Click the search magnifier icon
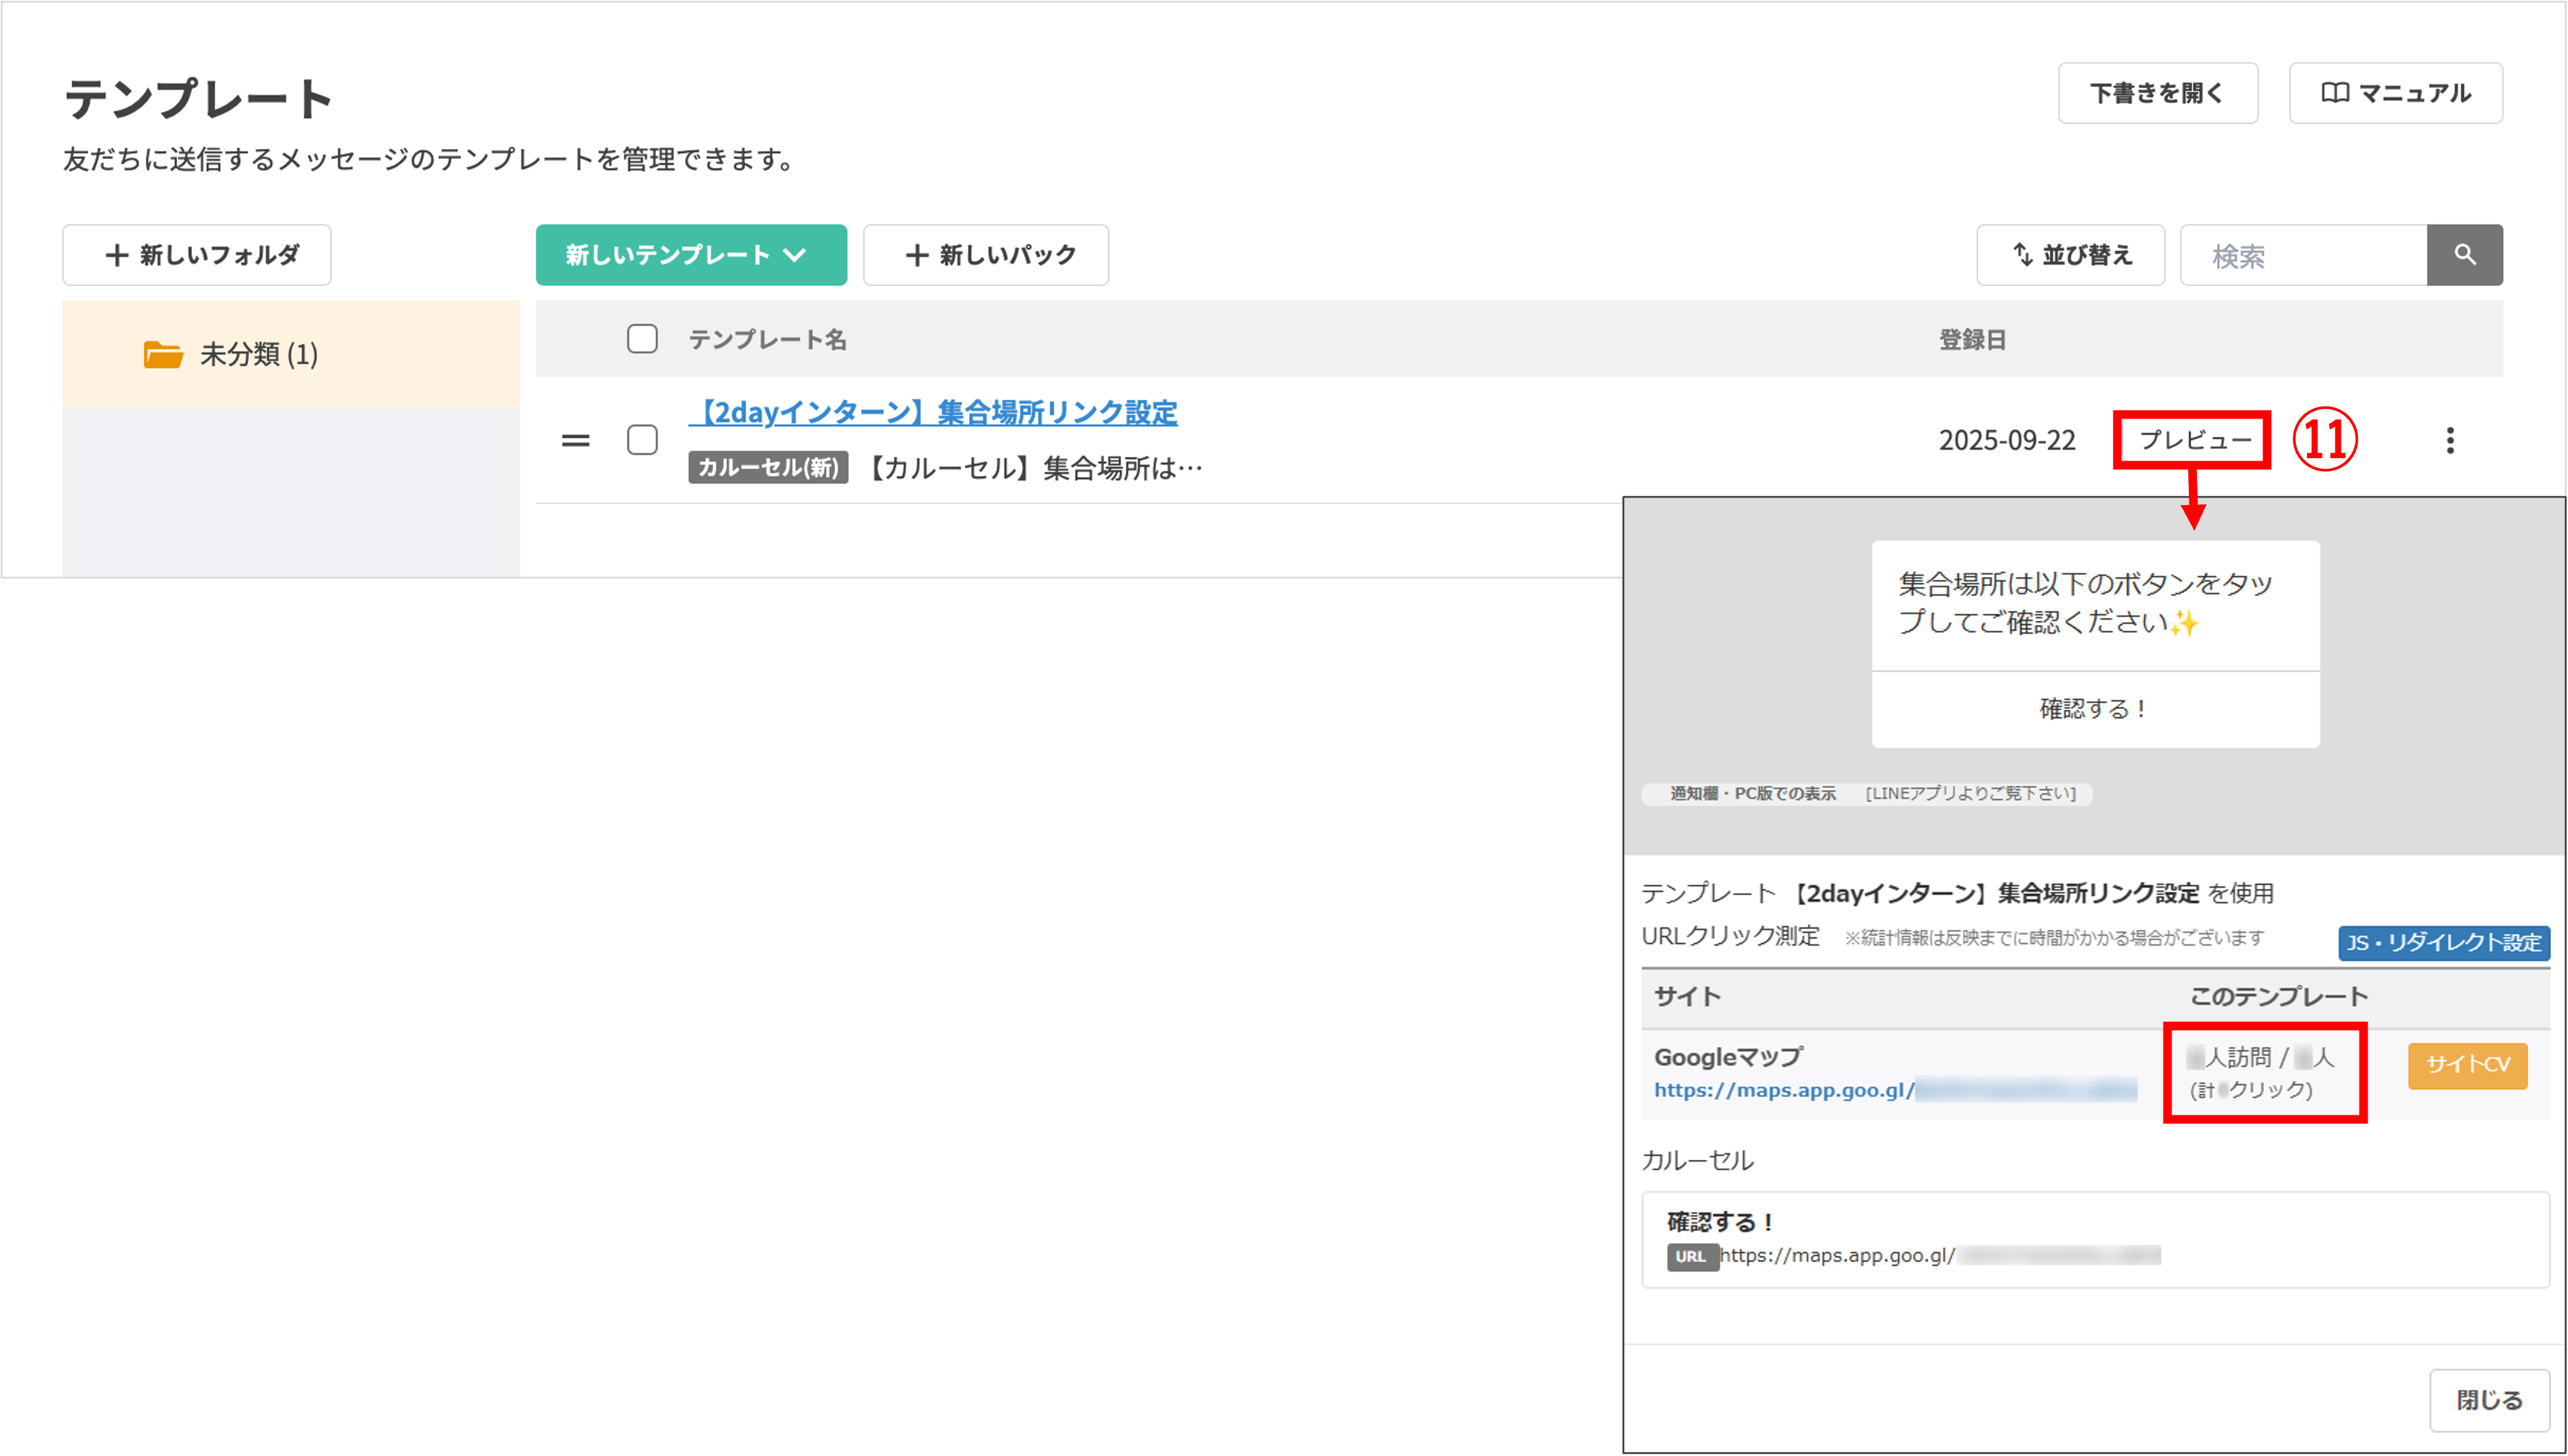 pos(2464,255)
